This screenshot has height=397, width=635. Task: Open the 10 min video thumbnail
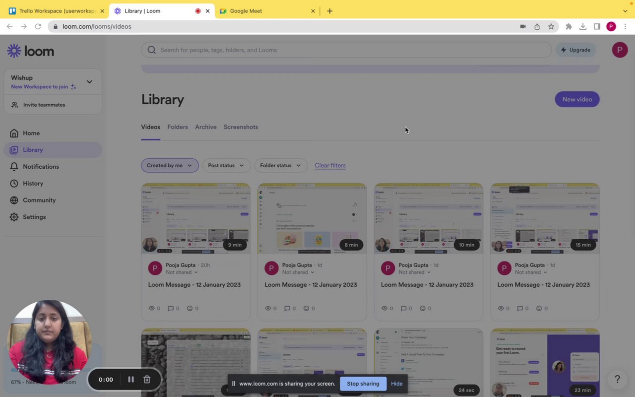point(429,218)
